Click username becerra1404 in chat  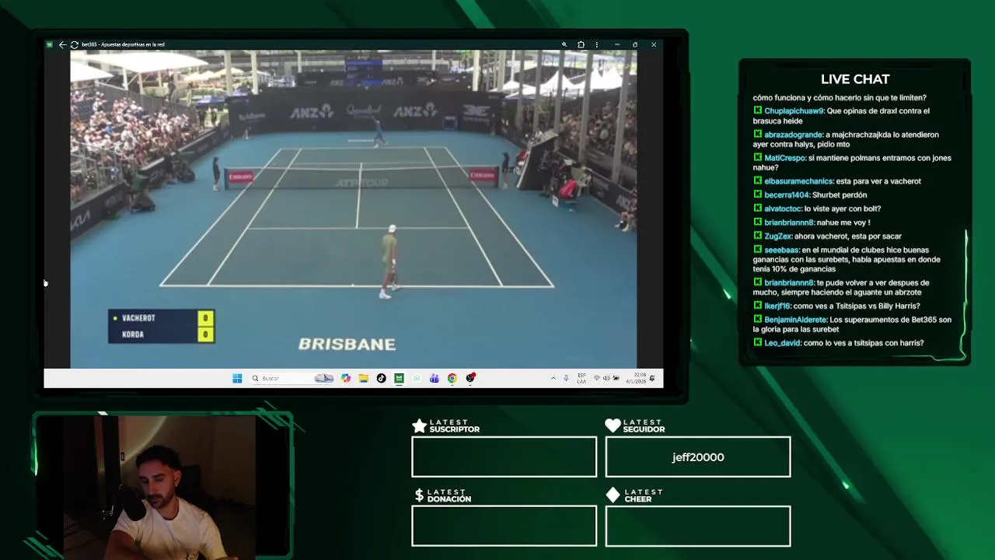[x=787, y=195]
